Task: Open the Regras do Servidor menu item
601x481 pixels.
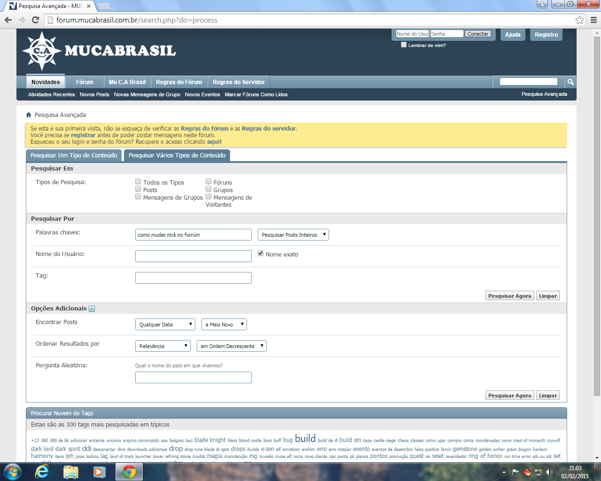Action: 239,82
